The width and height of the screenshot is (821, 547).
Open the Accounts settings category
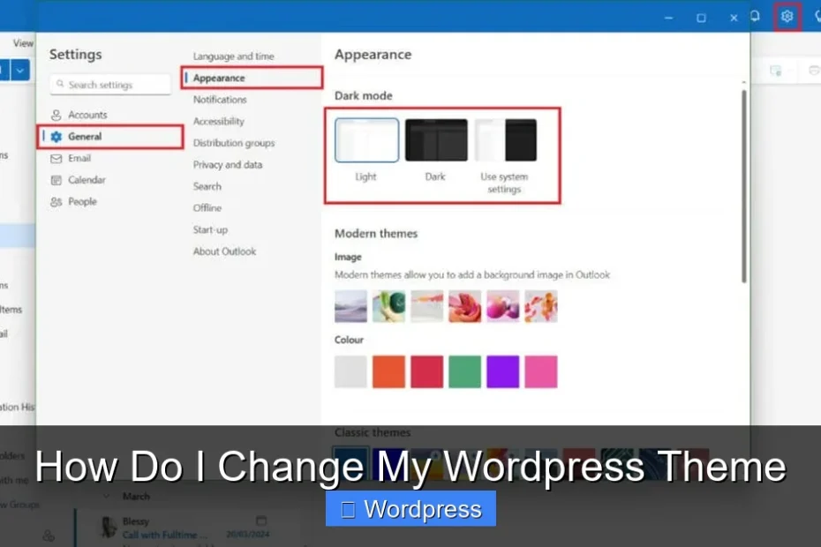110,115
